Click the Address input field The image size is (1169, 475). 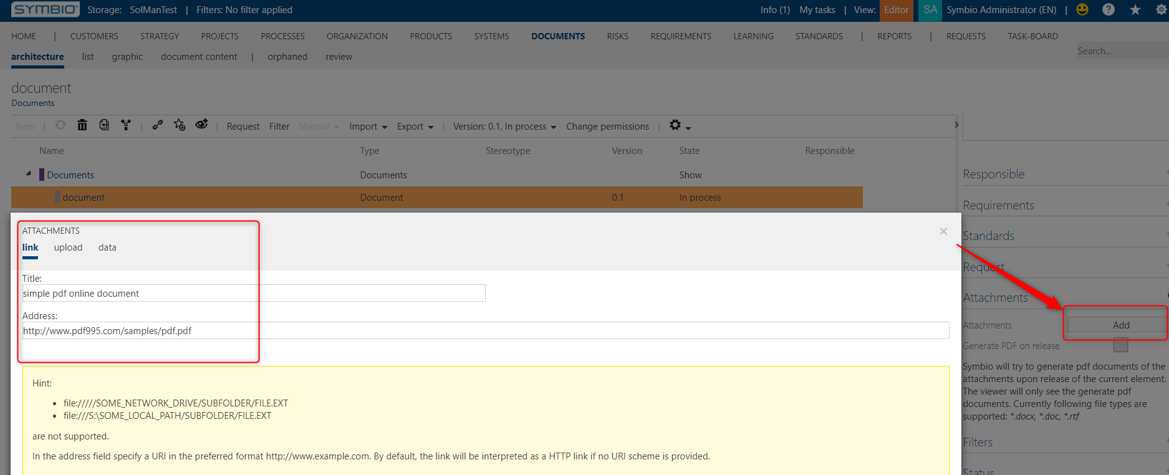[486, 330]
